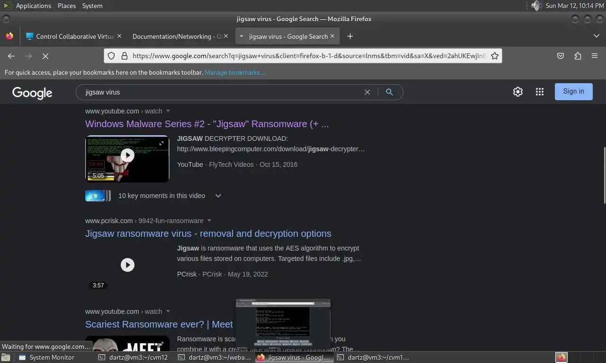Open the System menu

click(x=92, y=6)
